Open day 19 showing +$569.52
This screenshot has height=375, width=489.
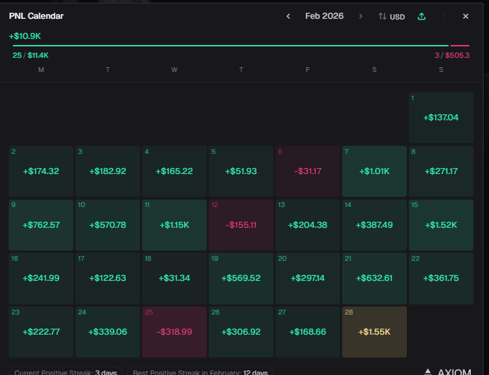point(241,278)
